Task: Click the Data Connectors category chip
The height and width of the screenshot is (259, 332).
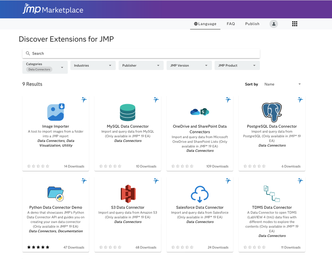Action: [x=39, y=69]
